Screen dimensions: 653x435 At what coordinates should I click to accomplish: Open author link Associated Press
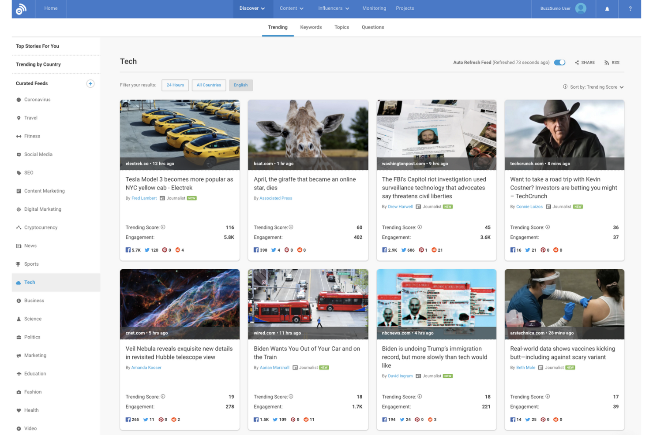pos(276,198)
